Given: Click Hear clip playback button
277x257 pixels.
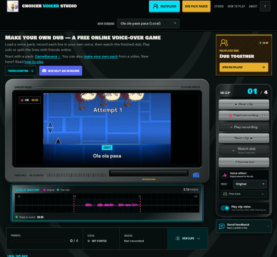Looking at the screenshot, I should click(244, 104).
